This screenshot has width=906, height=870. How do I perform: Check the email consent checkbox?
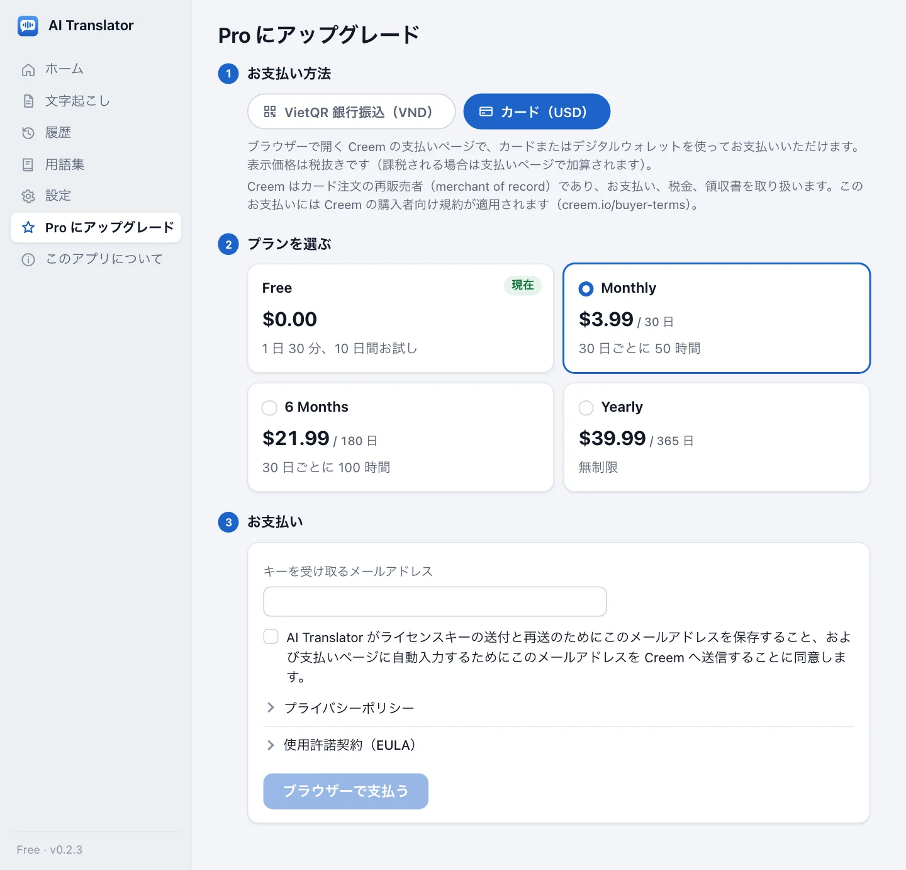click(x=271, y=636)
